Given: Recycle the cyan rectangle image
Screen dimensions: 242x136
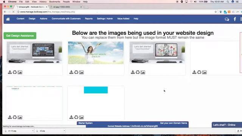Looking at the screenshot, I should coord(76,117).
